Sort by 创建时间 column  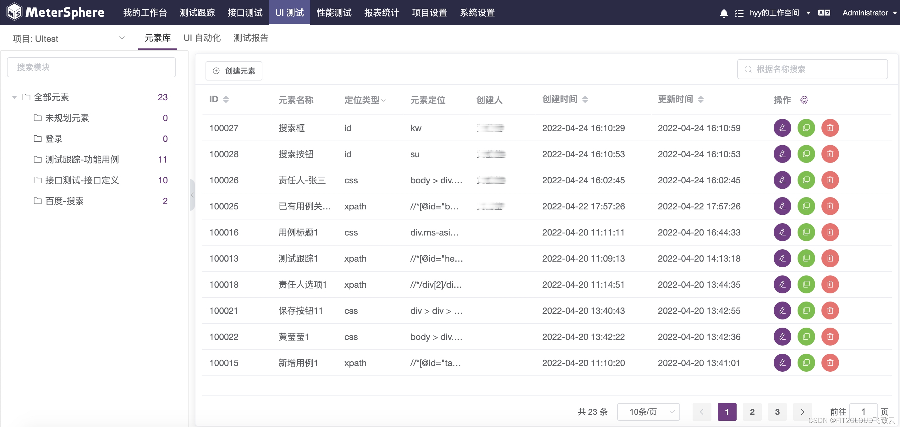coord(585,100)
